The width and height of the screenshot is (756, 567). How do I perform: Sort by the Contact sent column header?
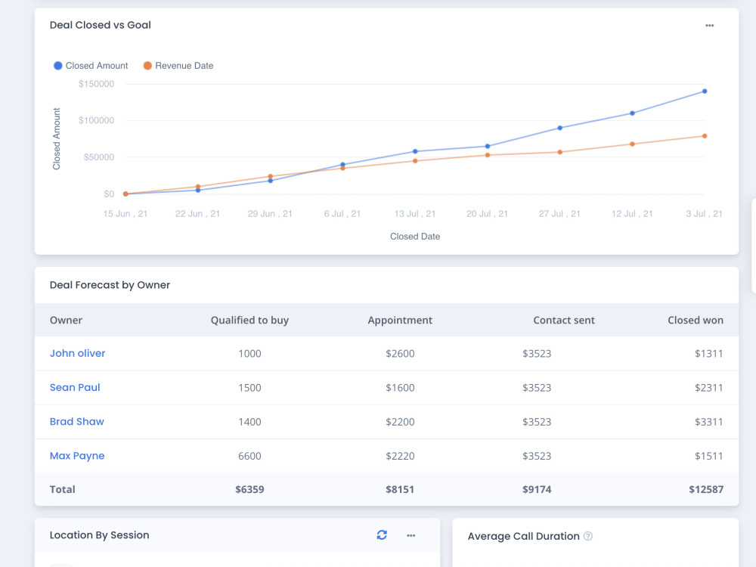tap(564, 320)
